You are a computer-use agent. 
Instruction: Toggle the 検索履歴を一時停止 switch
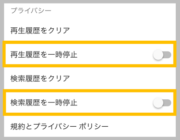point(162,103)
